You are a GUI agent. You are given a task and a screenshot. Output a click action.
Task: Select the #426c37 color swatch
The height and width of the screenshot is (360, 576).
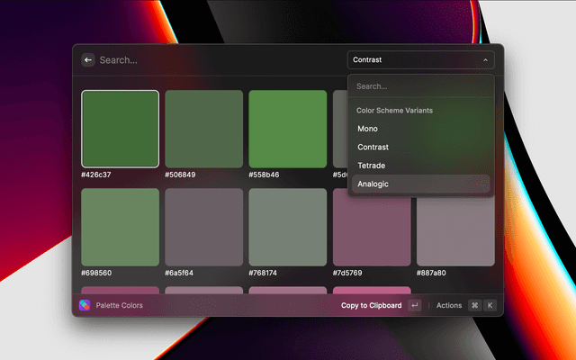[x=121, y=129]
